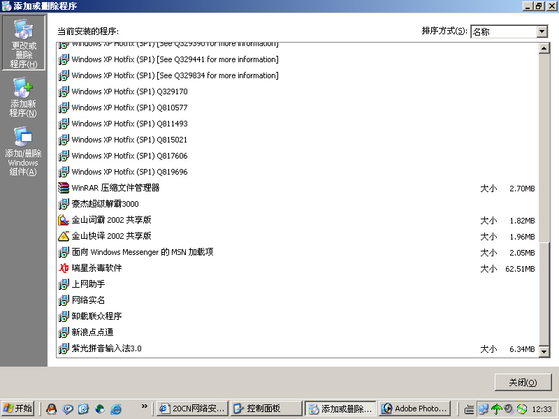Click the 6.34MB size value
The height and width of the screenshot is (419, 559).
tap(522, 349)
